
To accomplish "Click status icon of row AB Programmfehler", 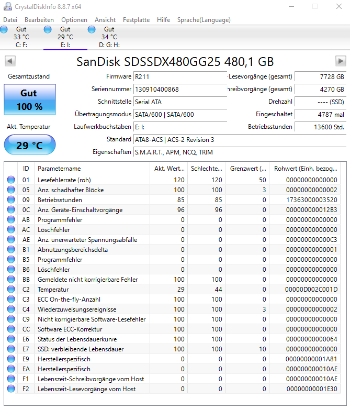I will tap(11, 219).
